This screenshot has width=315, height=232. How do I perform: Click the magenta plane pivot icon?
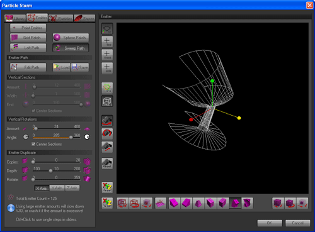coord(161,203)
